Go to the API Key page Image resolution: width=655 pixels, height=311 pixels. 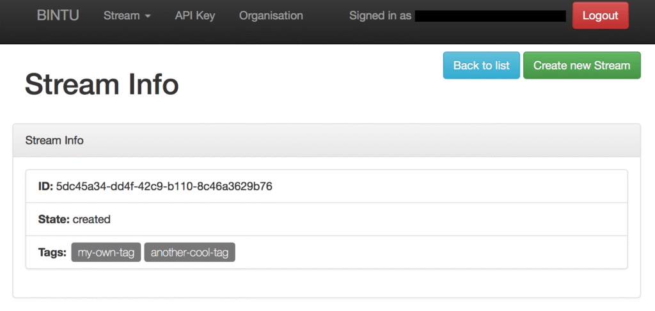194,16
